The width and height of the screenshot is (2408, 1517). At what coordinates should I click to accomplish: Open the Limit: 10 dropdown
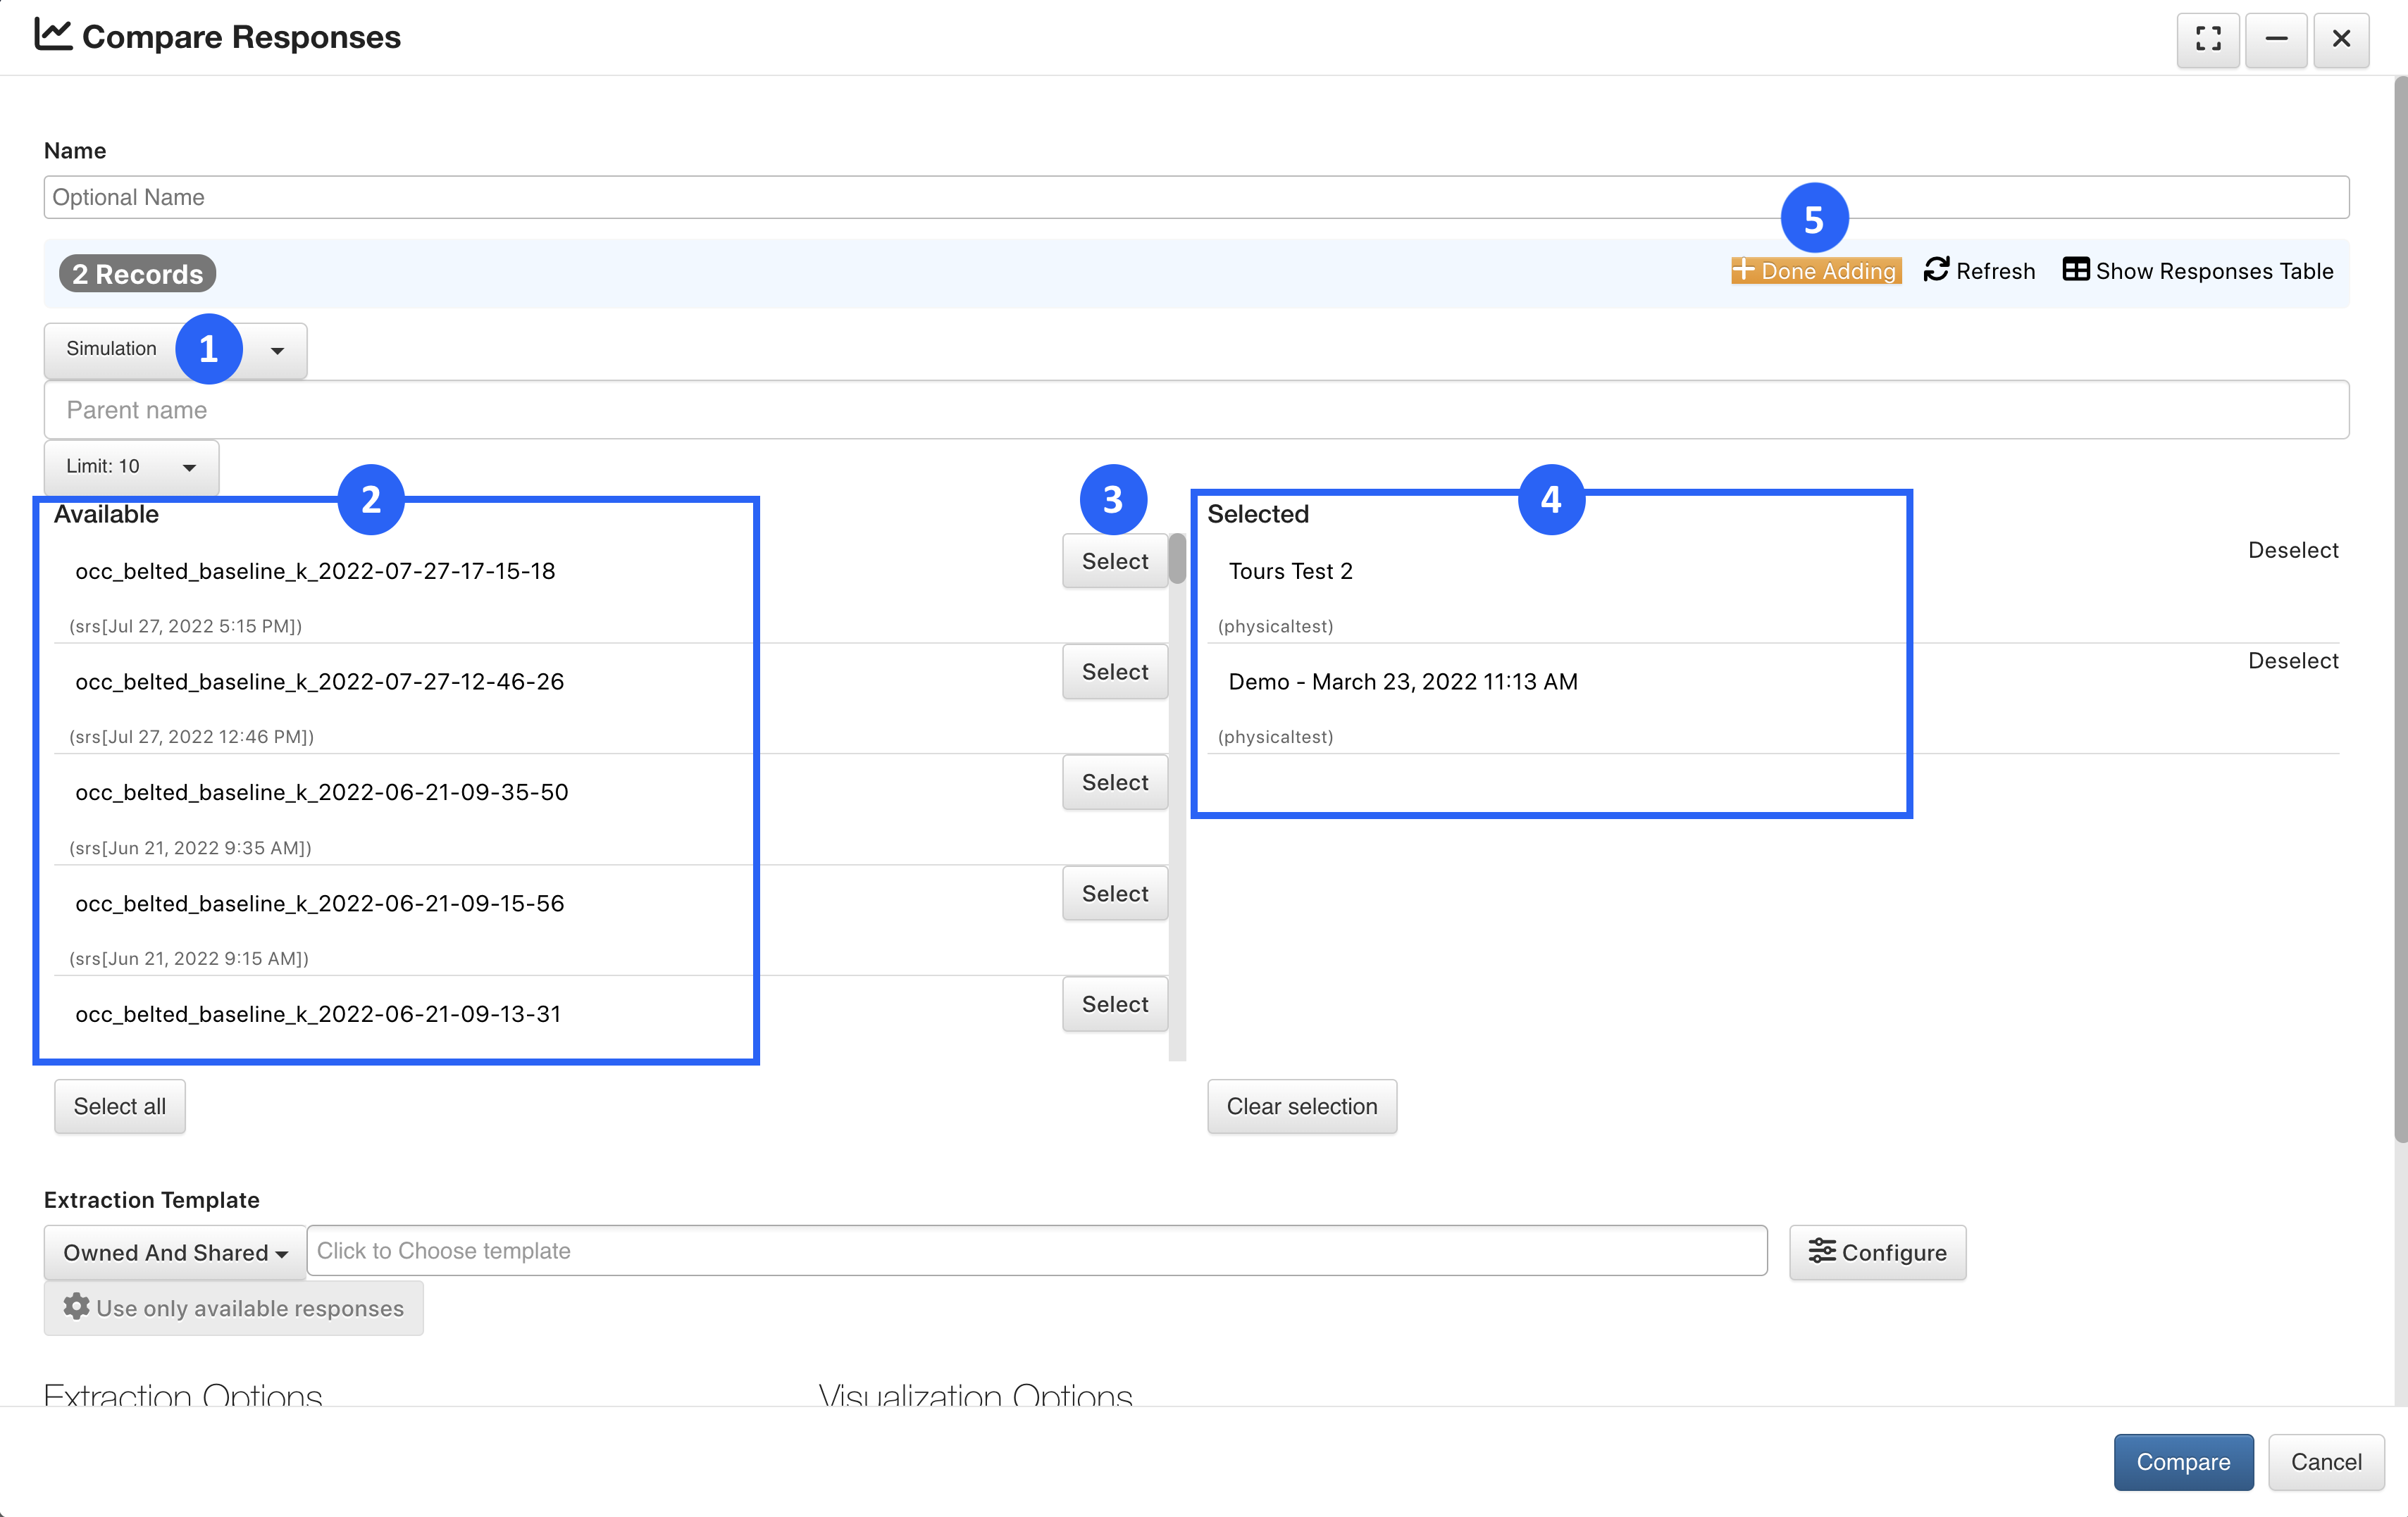pos(131,467)
